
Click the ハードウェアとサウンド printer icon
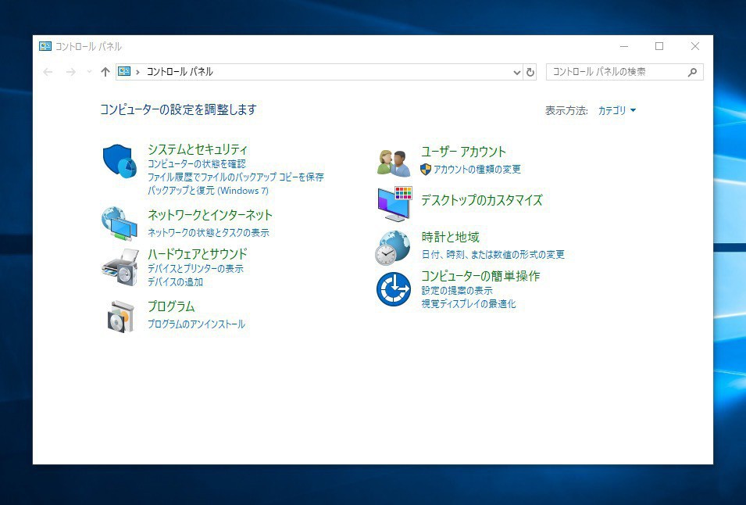[120, 267]
